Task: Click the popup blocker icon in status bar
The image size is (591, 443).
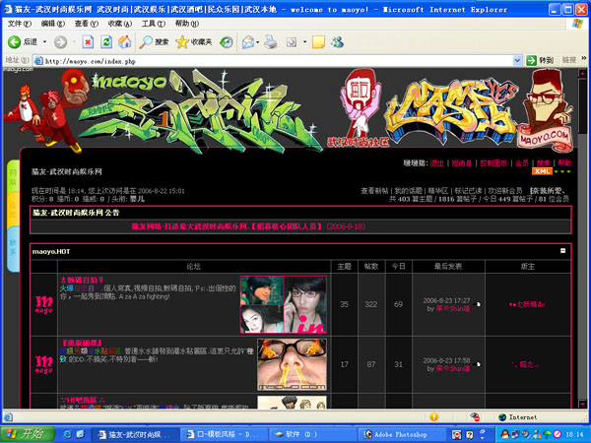Action: point(475,416)
